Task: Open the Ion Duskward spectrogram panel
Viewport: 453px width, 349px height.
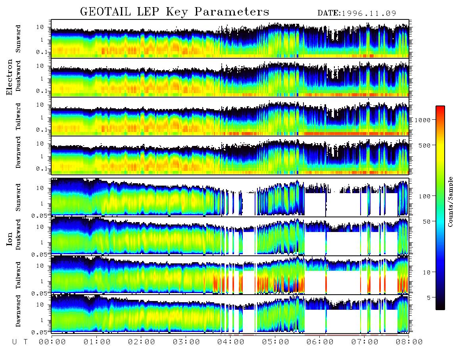Action: click(230, 236)
